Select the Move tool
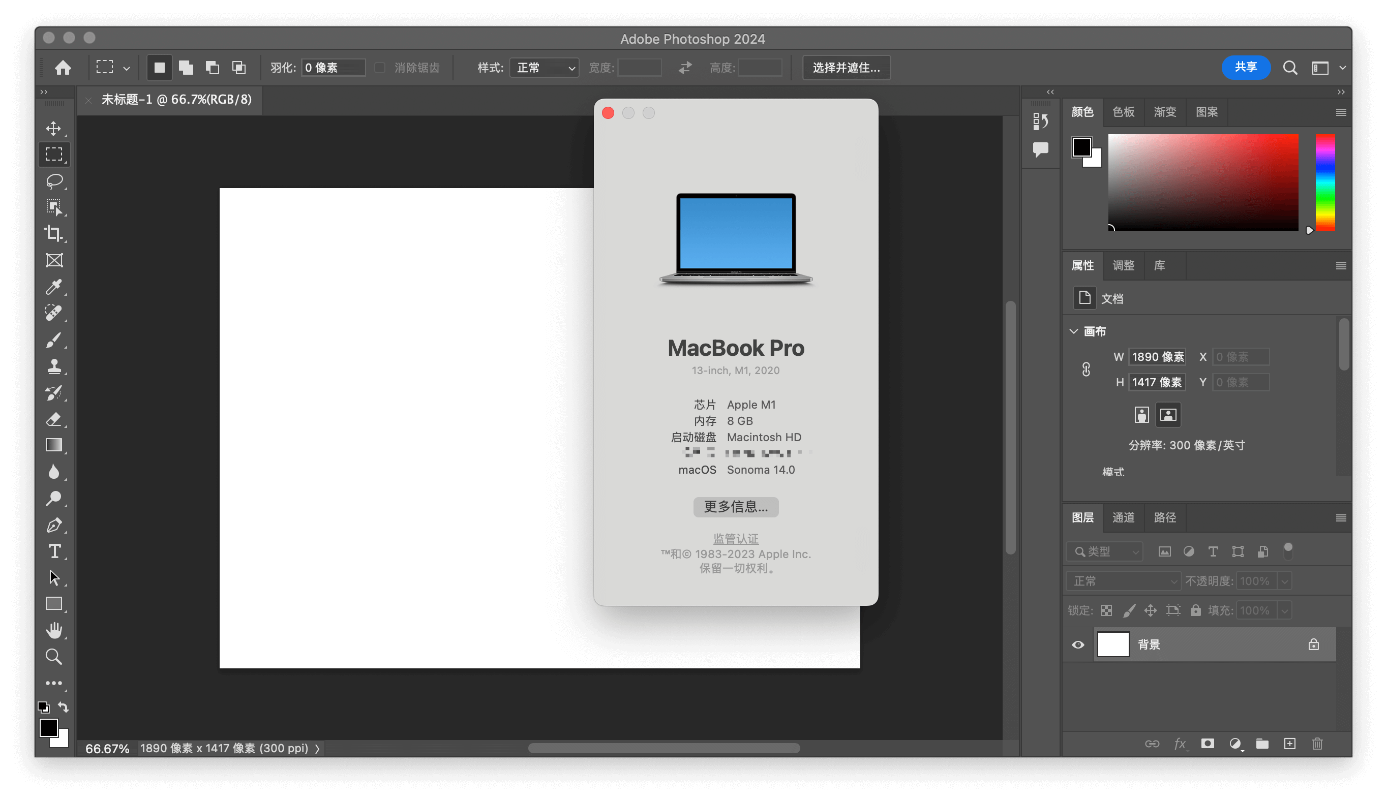The width and height of the screenshot is (1387, 800). 54,128
